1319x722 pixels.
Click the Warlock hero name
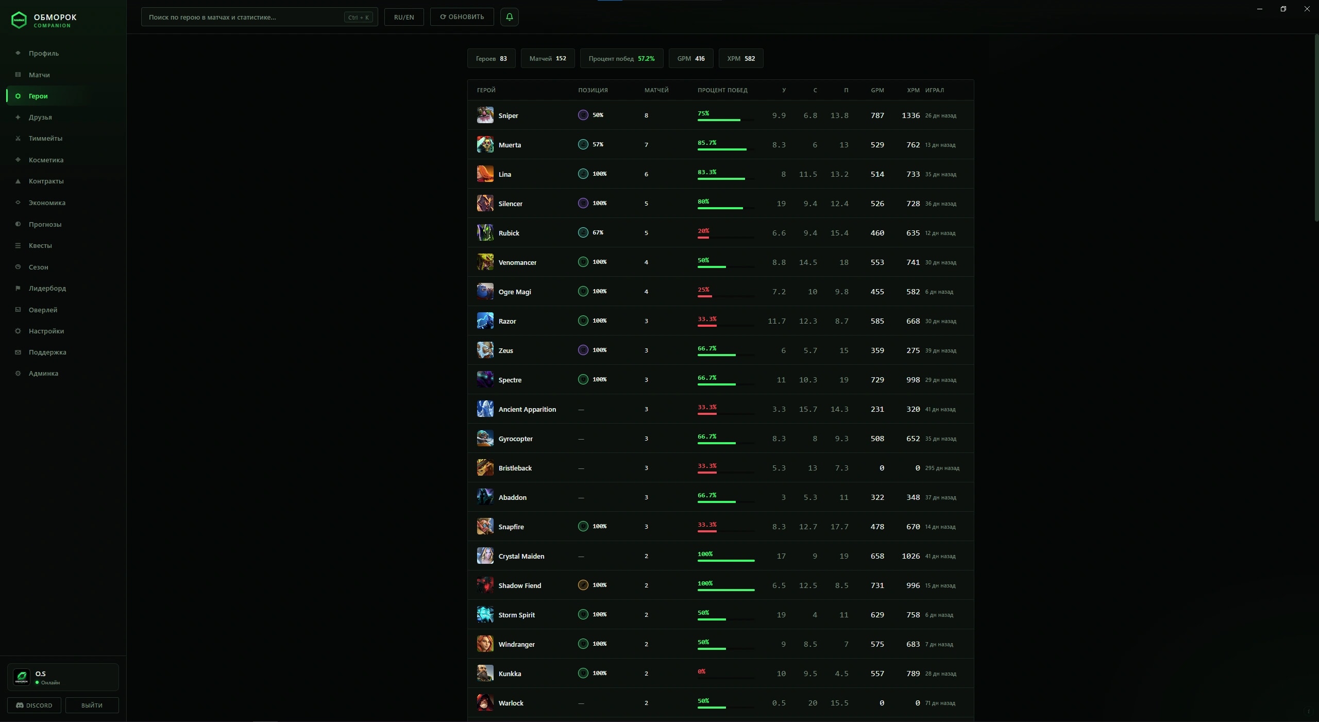click(511, 703)
